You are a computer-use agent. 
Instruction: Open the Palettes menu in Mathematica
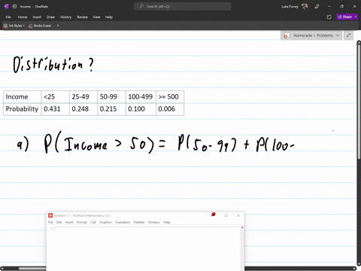pyautogui.click(x=139, y=222)
